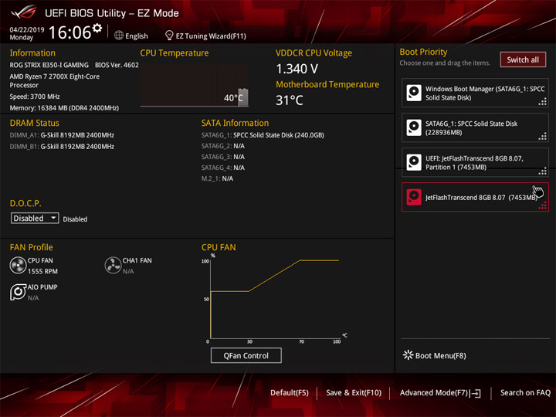Click the CPU temperature bar indicator

[x=243, y=97]
